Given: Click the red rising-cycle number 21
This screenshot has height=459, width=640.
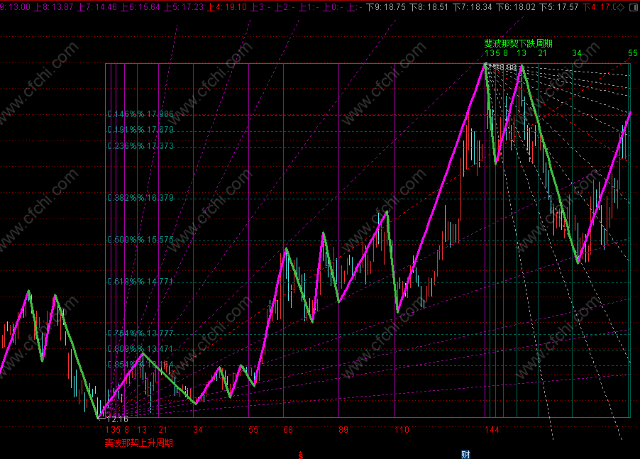Looking at the screenshot, I should [163, 430].
